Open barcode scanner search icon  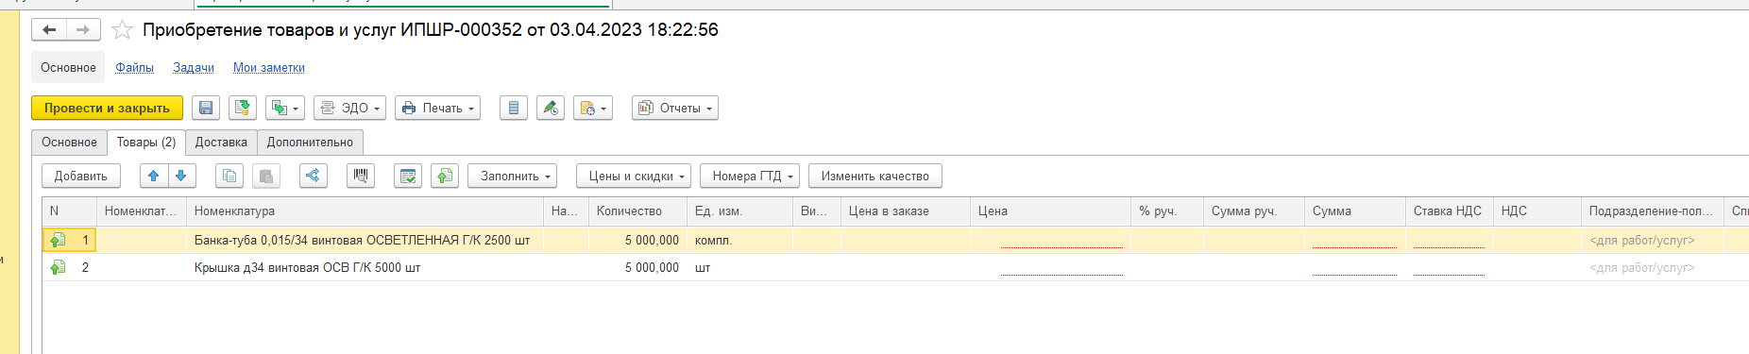click(361, 176)
